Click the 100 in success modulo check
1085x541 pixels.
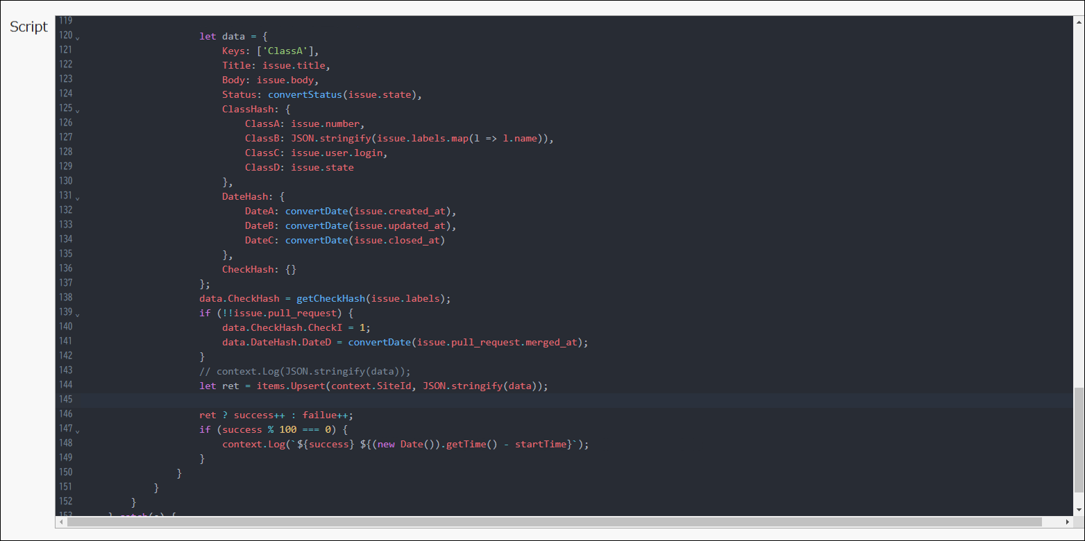[288, 429]
